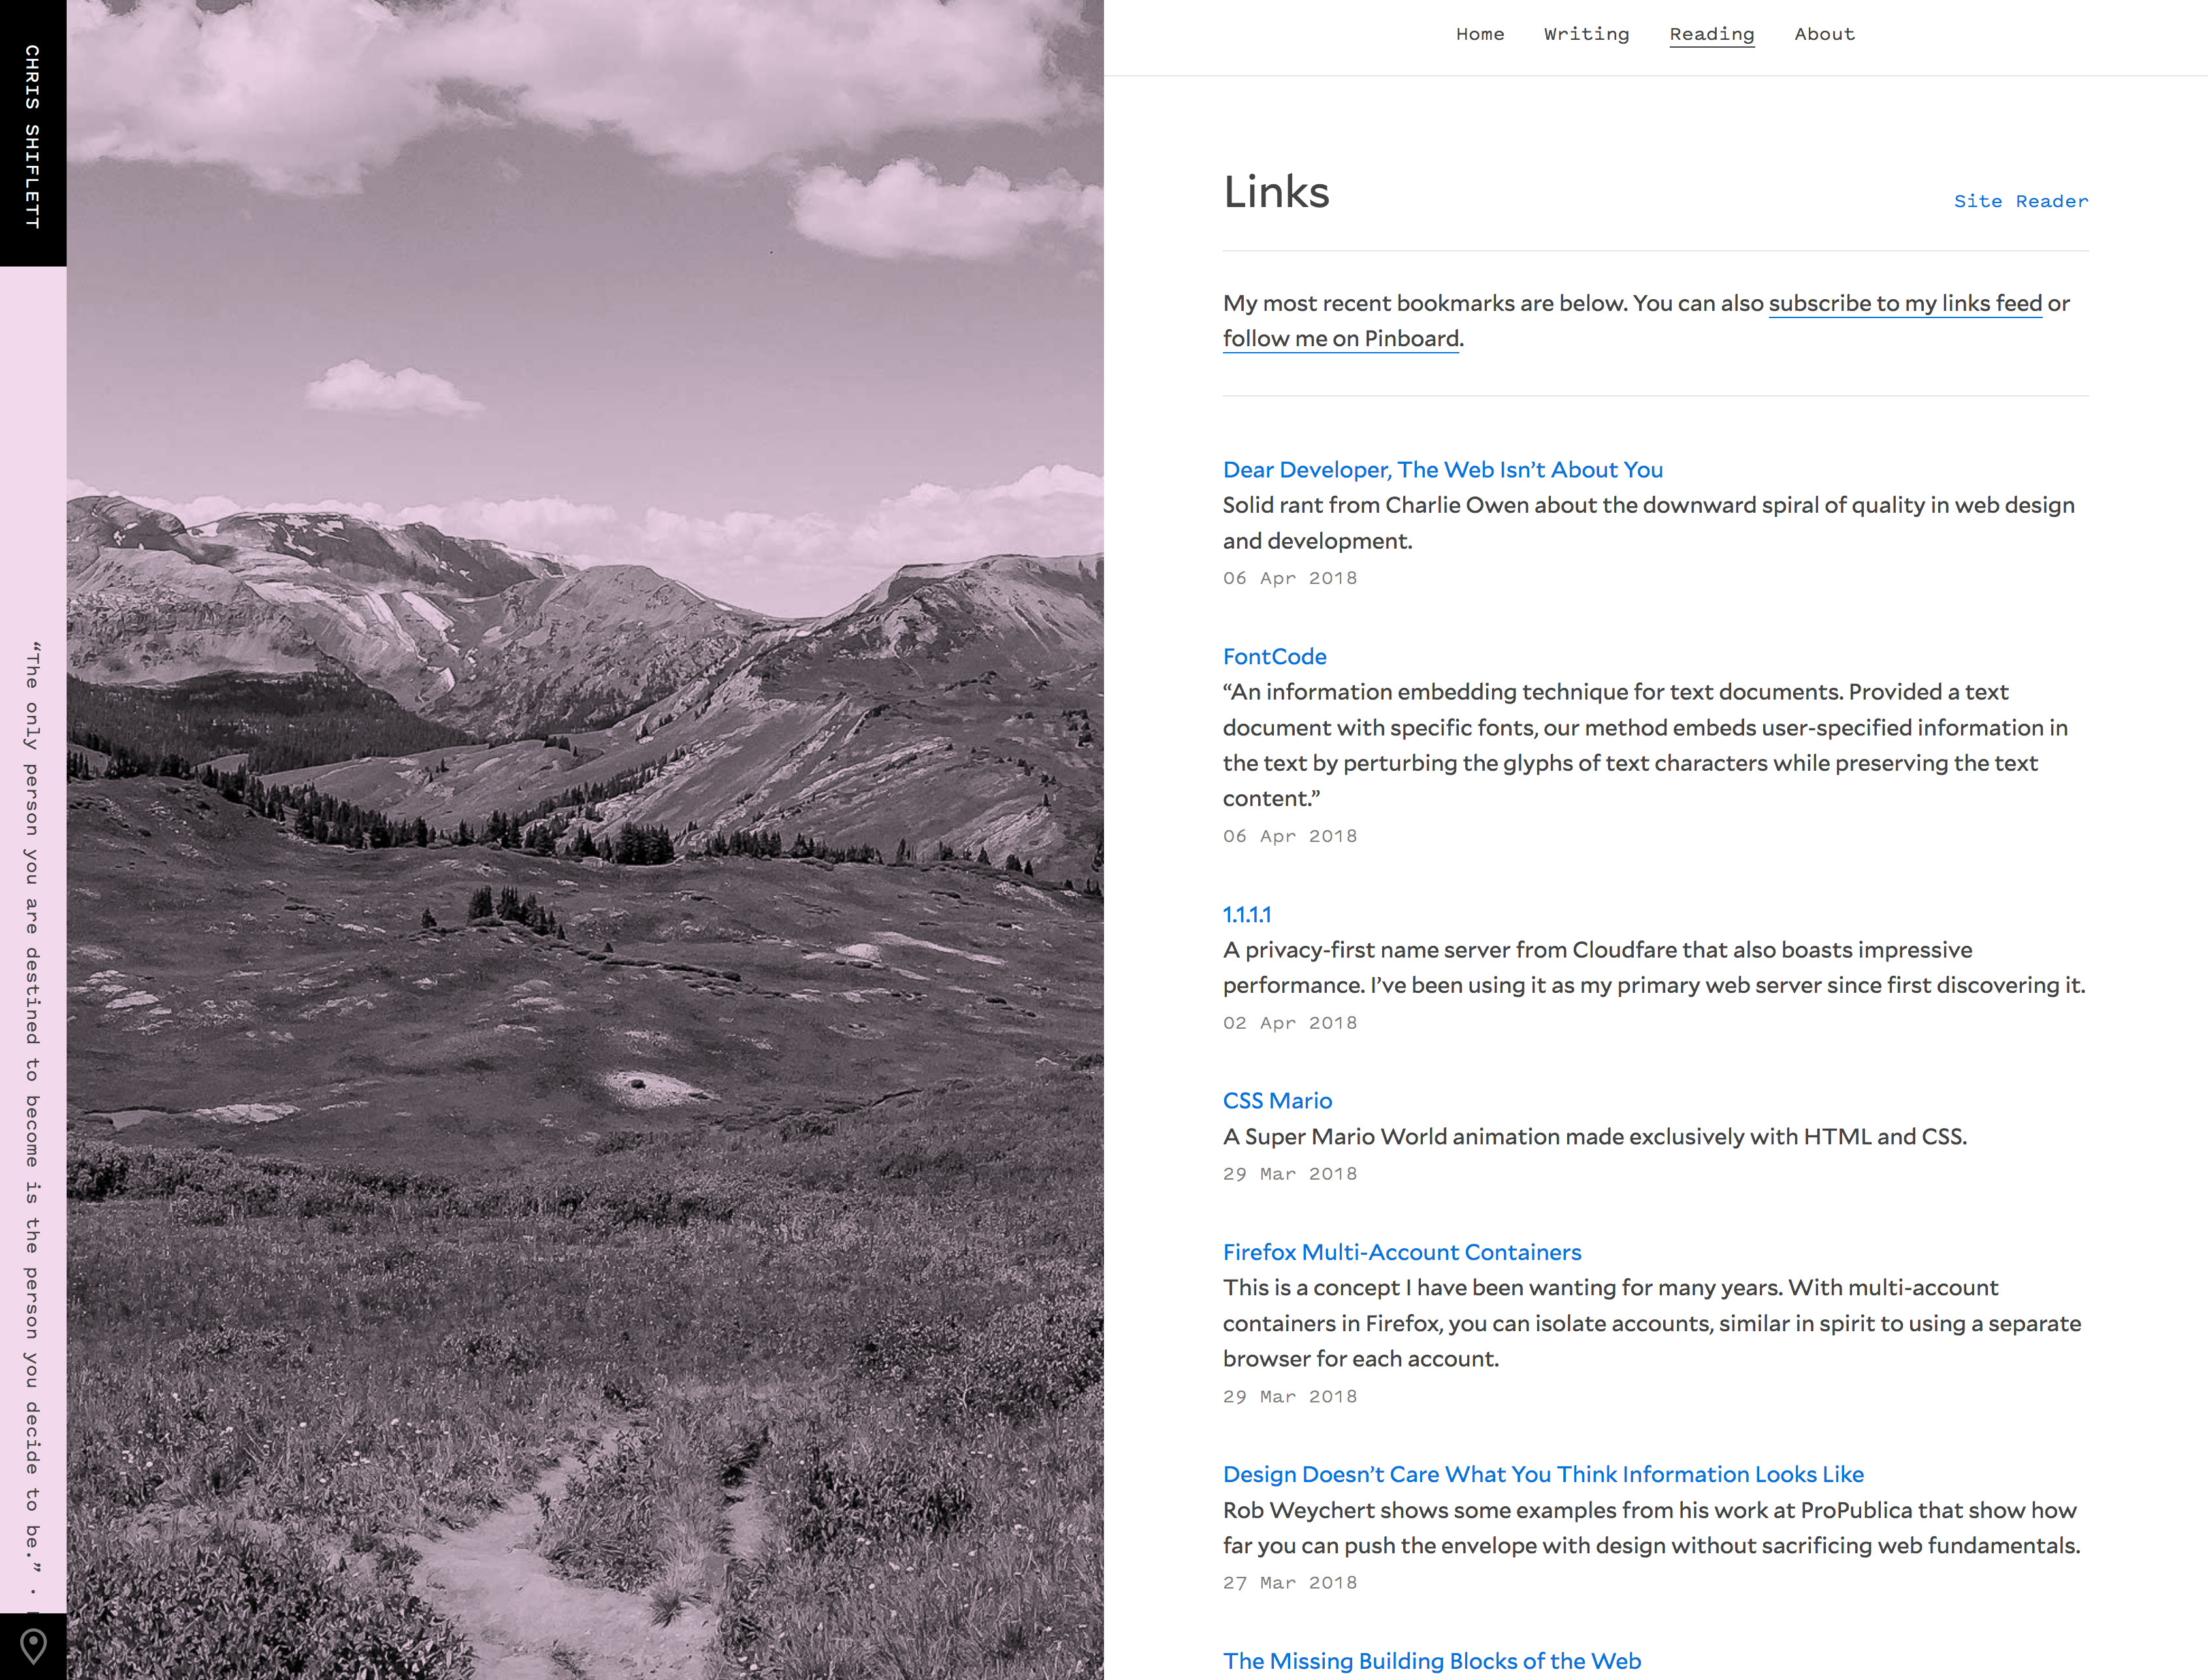This screenshot has height=1680, width=2208.
Task: Open the FontCode bookmark
Action: [x=1274, y=656]
